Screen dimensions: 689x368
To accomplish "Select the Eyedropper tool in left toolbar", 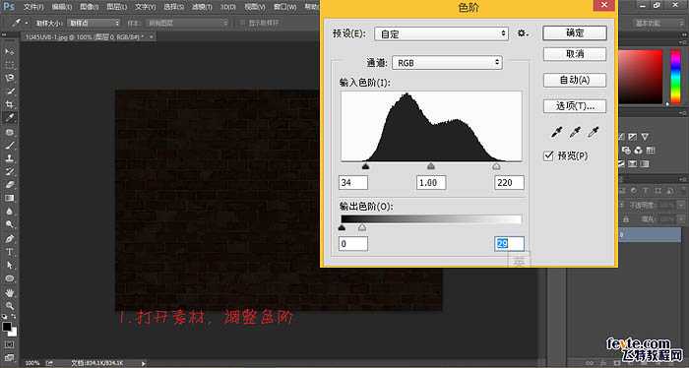I will click(x=9, y=118).
